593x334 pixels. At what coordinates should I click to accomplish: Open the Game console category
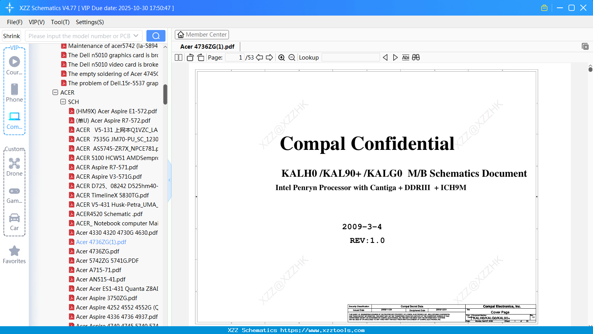tap(14, 195)
